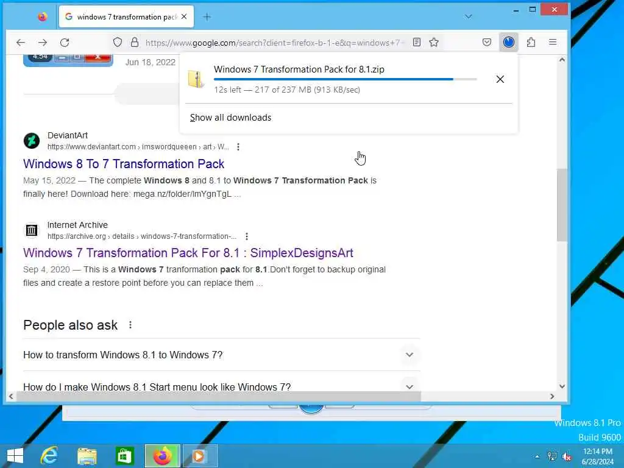Open the Firefox View icon in the tab bar
624x468 pixels.
(x=42, y=16)
